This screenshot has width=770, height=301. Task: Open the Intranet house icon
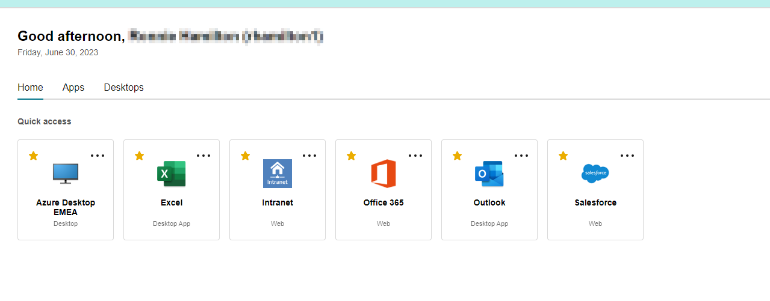click(278, 174)
